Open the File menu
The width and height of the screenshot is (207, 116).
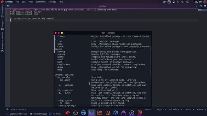click(x=17, y=2)
